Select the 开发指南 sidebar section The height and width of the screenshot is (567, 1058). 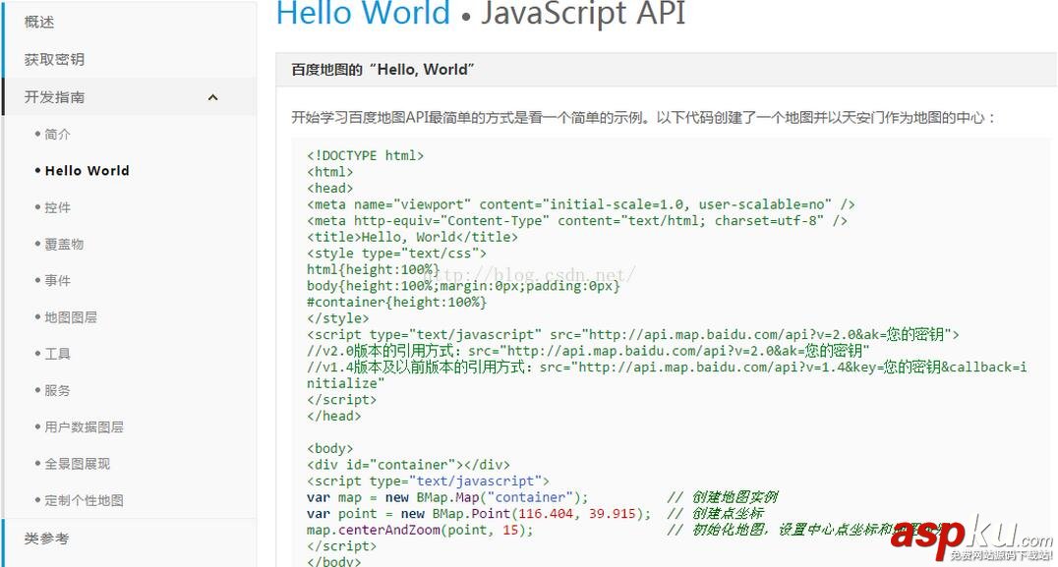pyautogui.click(x=55, y=97)
